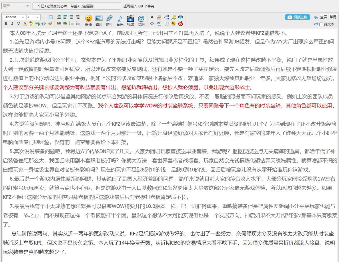Center align the text
The height and width of the screenshot is (262, 339).
(x=71, y=17)
